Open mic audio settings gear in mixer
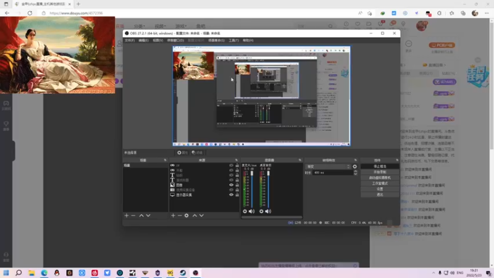Image resolution: width=494 pixels, height=278 pixels. click(245, 211)
